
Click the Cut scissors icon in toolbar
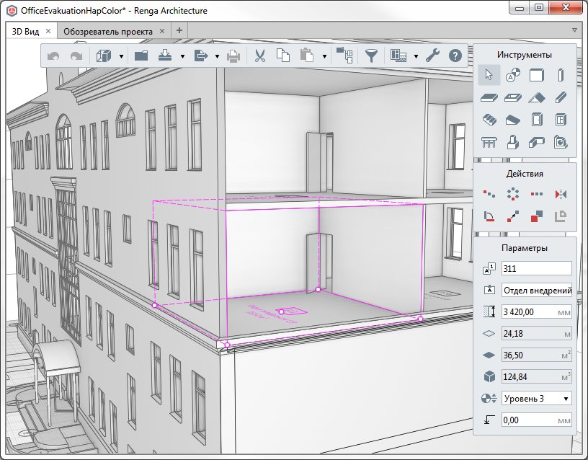(261, 56)
